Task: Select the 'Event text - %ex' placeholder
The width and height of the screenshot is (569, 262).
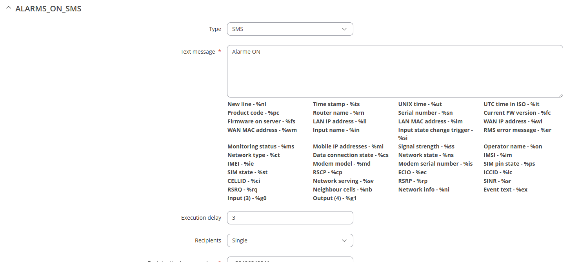Action: [x=505, y=190]
